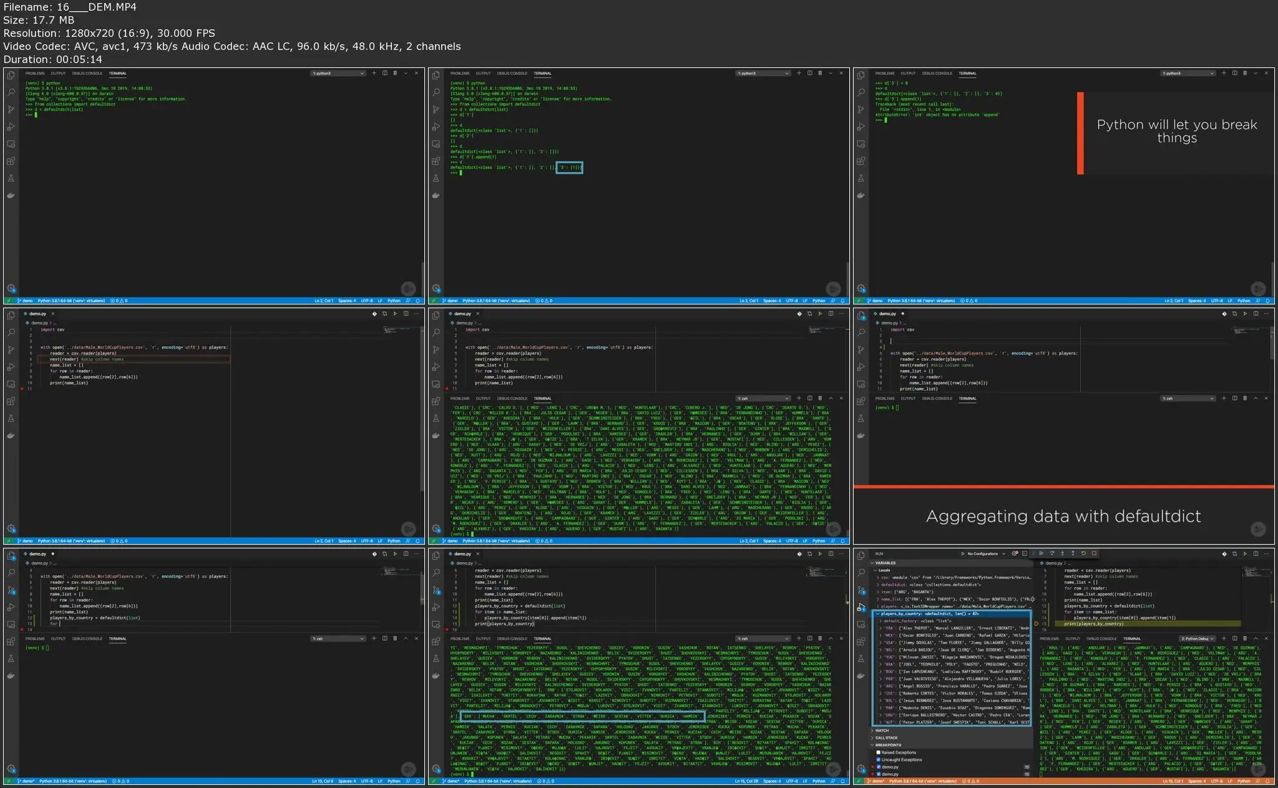
Task: Open '1: zsh' dropdown in 'Aggregating data with defaultdict' frame
Action: pyautogui.click(x=1188, y=398)
